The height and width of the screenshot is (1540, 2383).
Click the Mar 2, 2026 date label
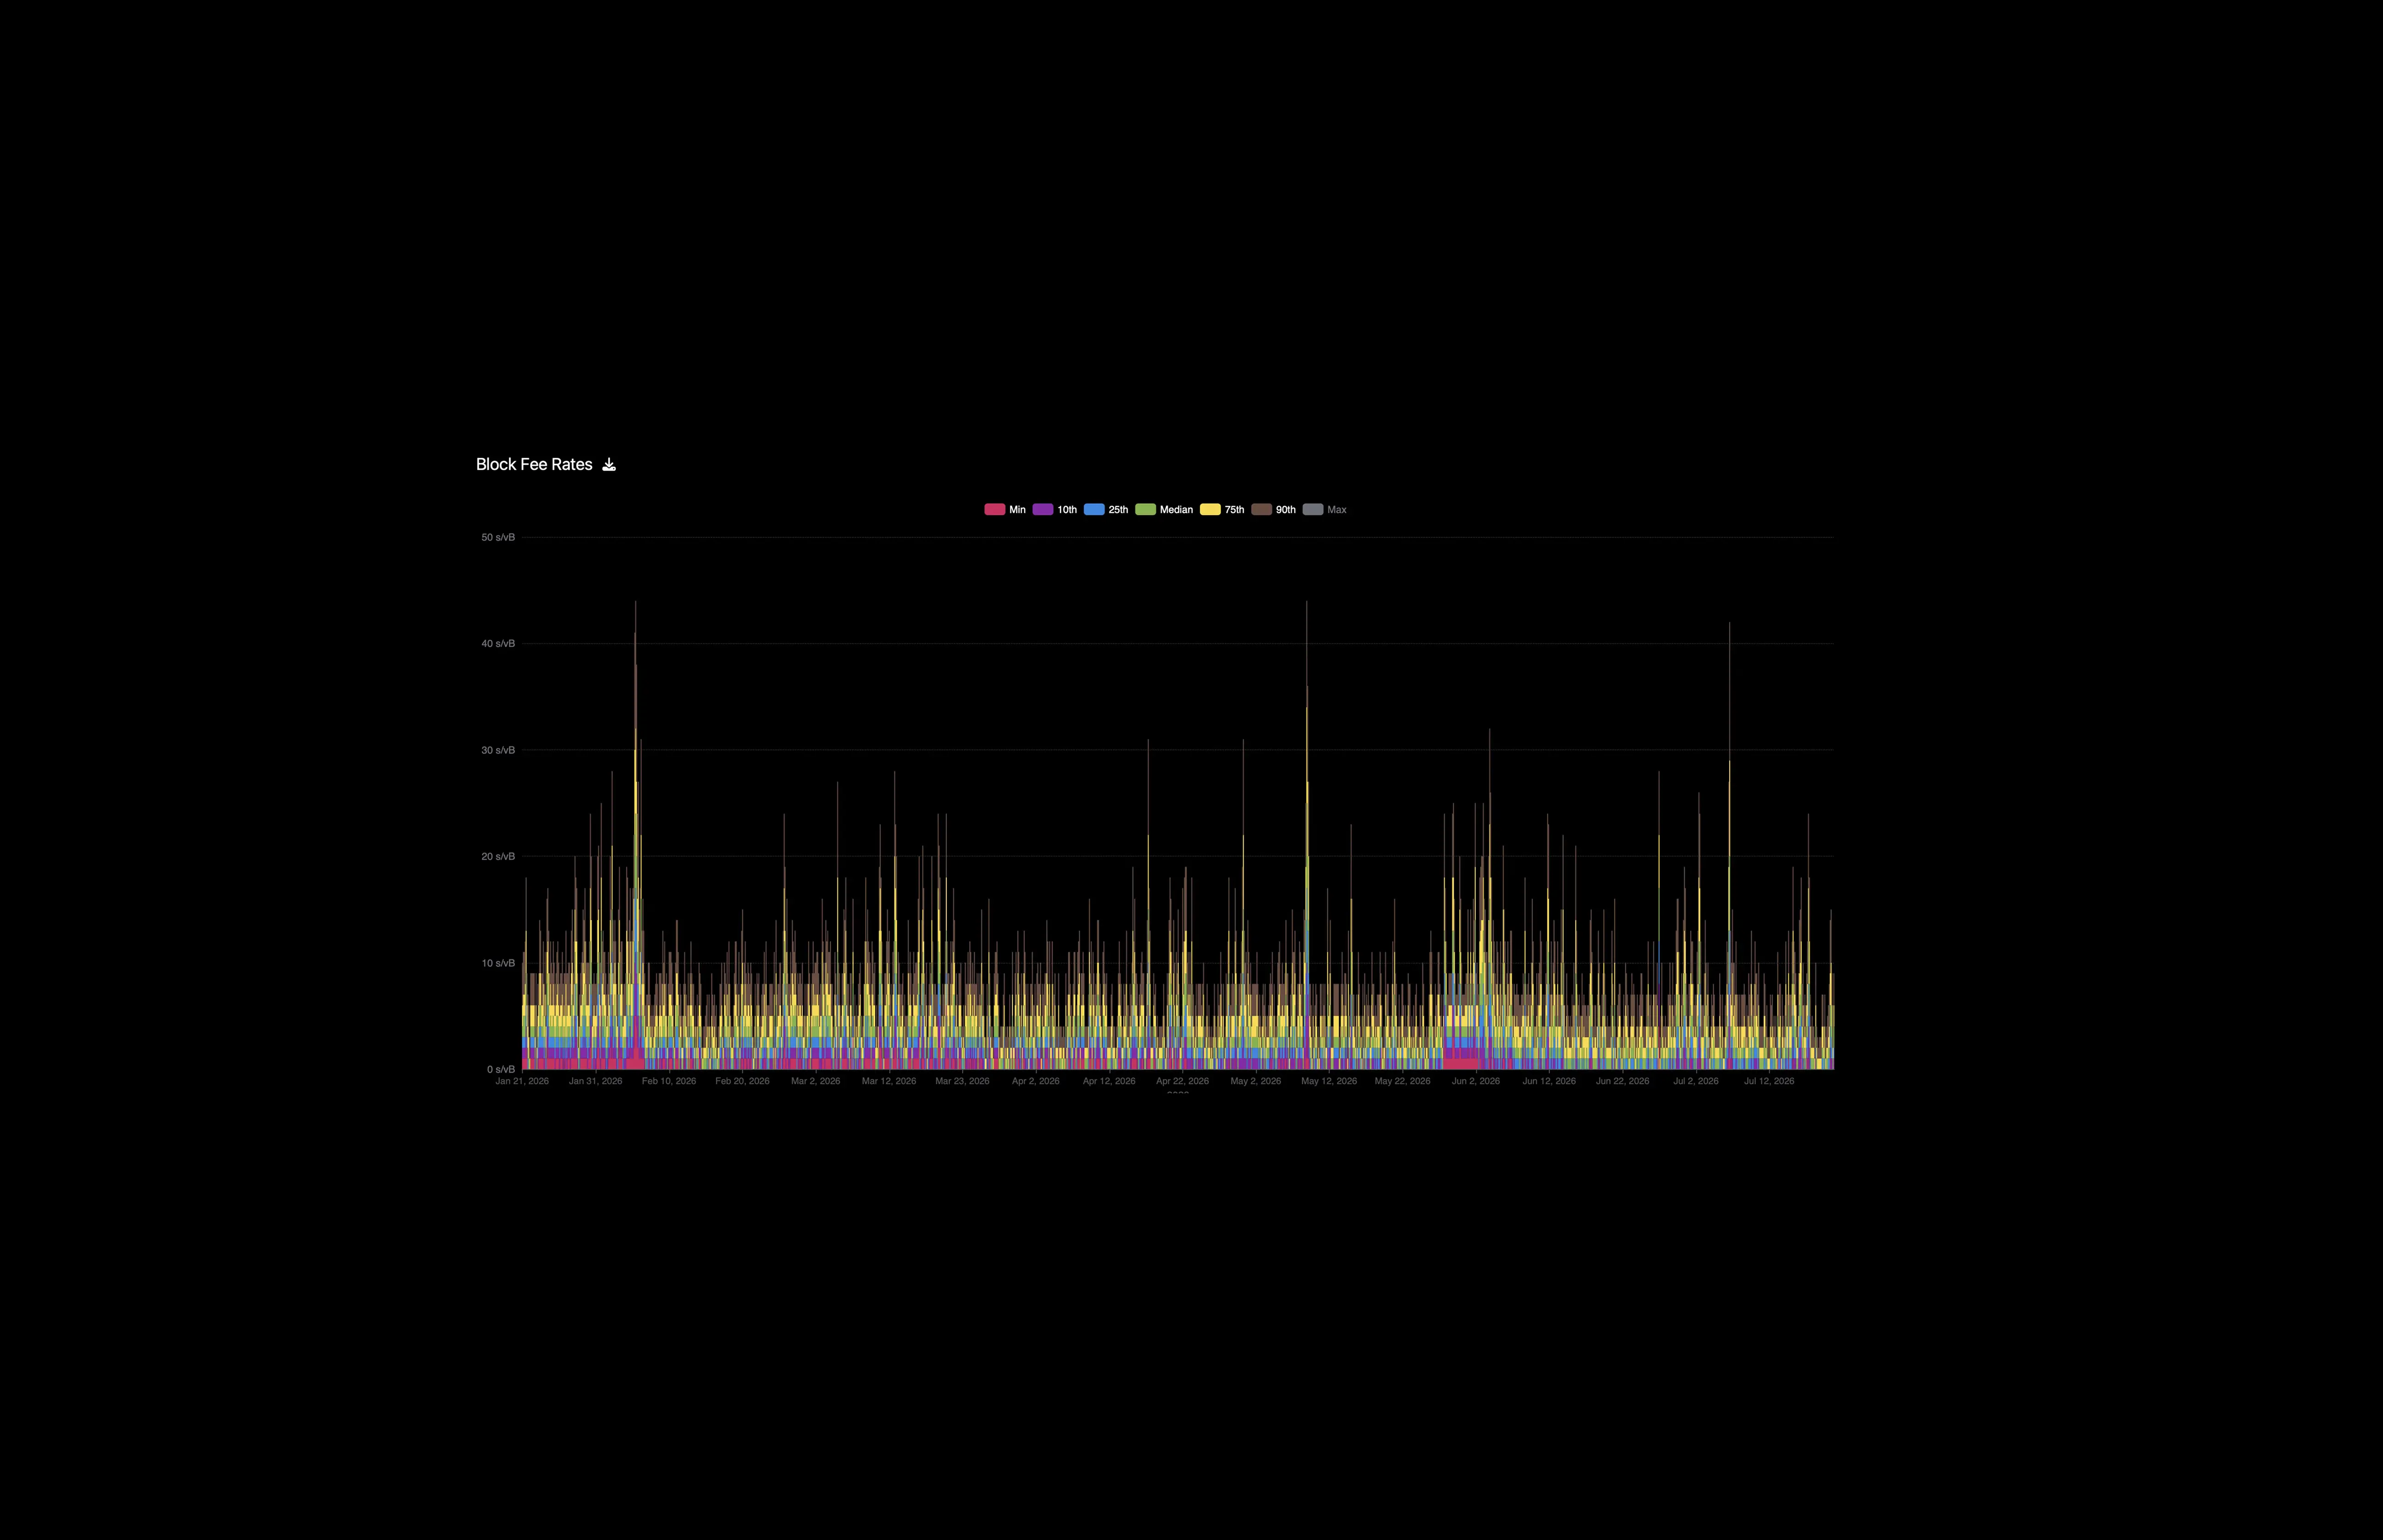[x=815, y=1081]
